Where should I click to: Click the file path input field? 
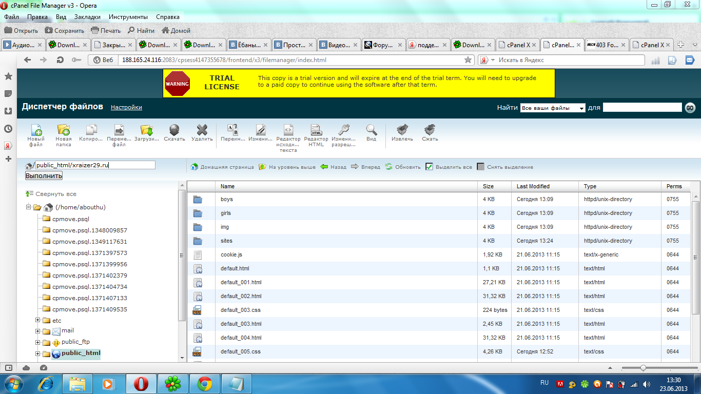click(95, 165)
